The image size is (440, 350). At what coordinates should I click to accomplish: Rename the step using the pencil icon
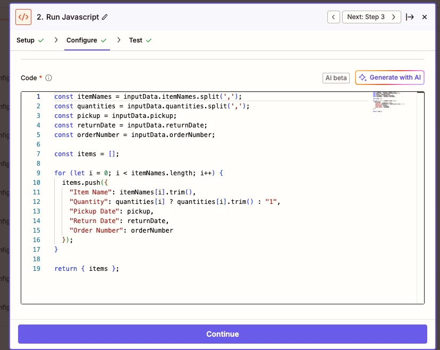[x=105, y=17]
